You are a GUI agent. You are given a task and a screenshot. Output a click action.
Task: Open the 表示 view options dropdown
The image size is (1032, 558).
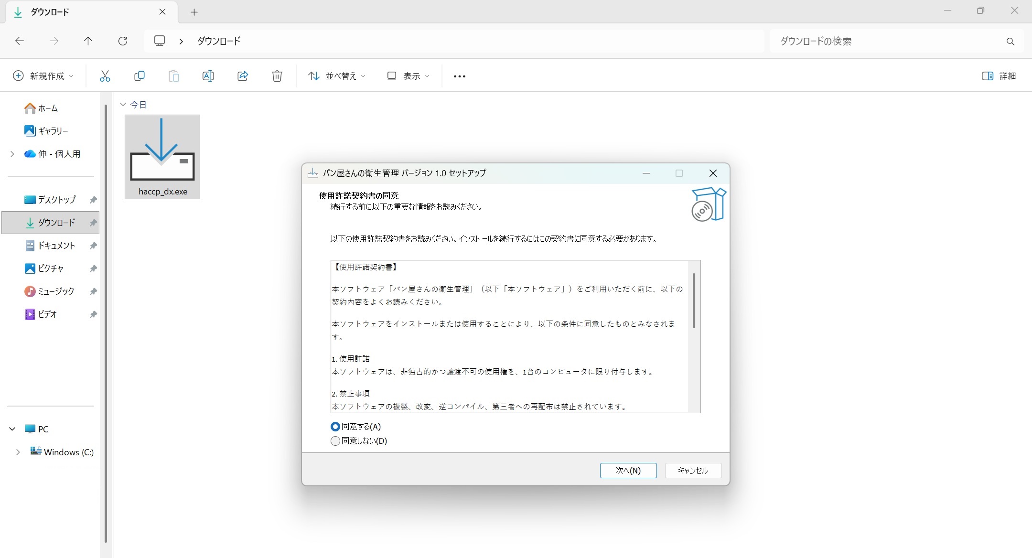pos(408,76)
